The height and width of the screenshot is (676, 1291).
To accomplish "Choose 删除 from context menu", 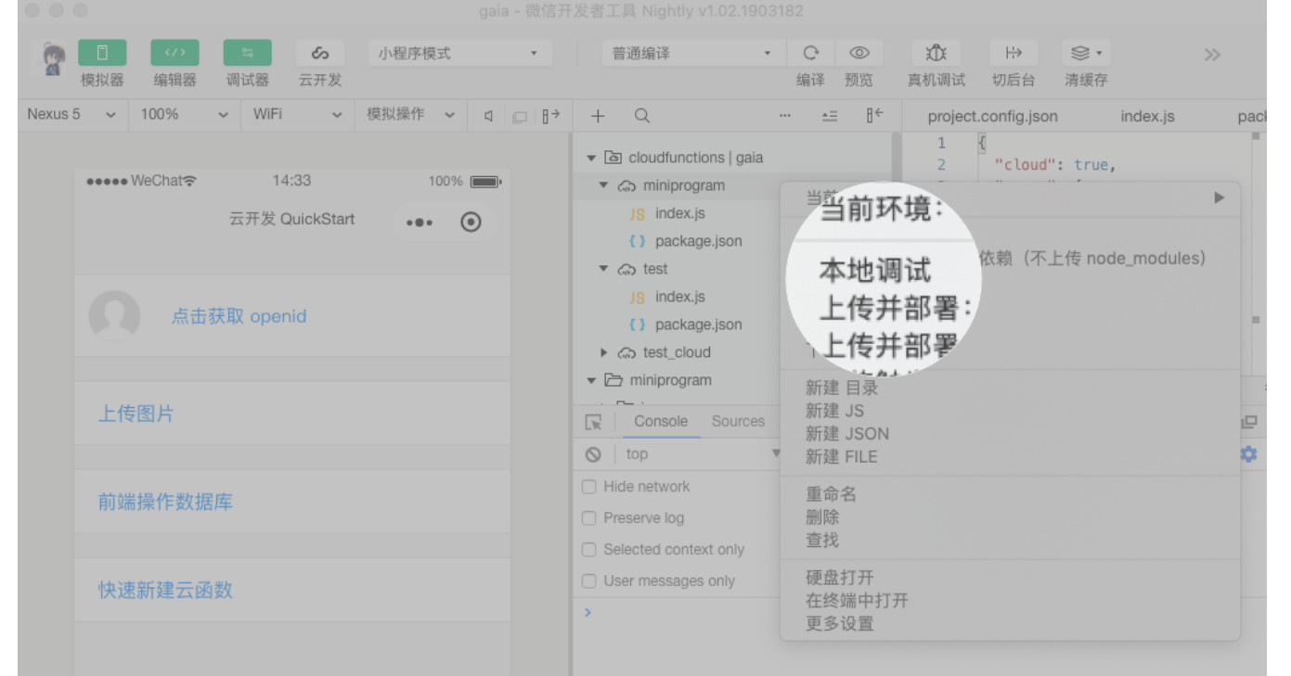I will click(x=822, y=517).
